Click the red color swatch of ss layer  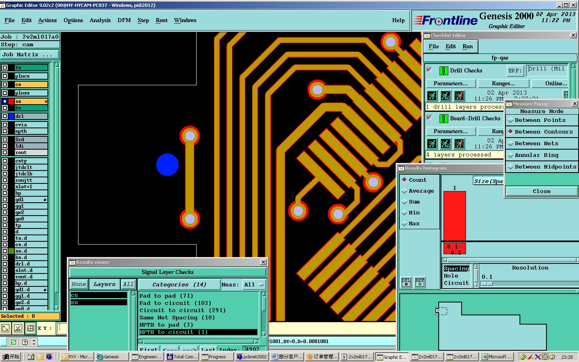pyautogui.click(x=11, y=101)
